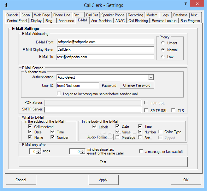The height and width of the screenshot is (191, 207).
Task: Click the help question mark button
Action: pyautogui.click(x=186, y=3)
